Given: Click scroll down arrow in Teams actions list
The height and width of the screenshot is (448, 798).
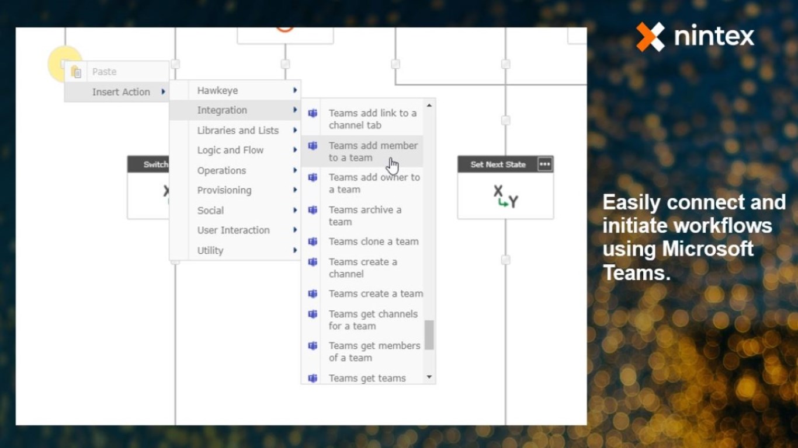Looking at the screenshot, I should (429, 377).
